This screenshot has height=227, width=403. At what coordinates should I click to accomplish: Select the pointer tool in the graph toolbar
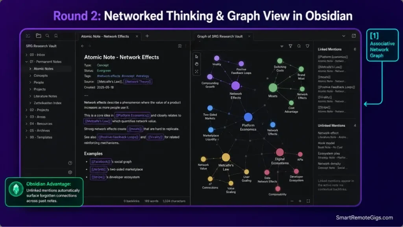click(197, 57)
